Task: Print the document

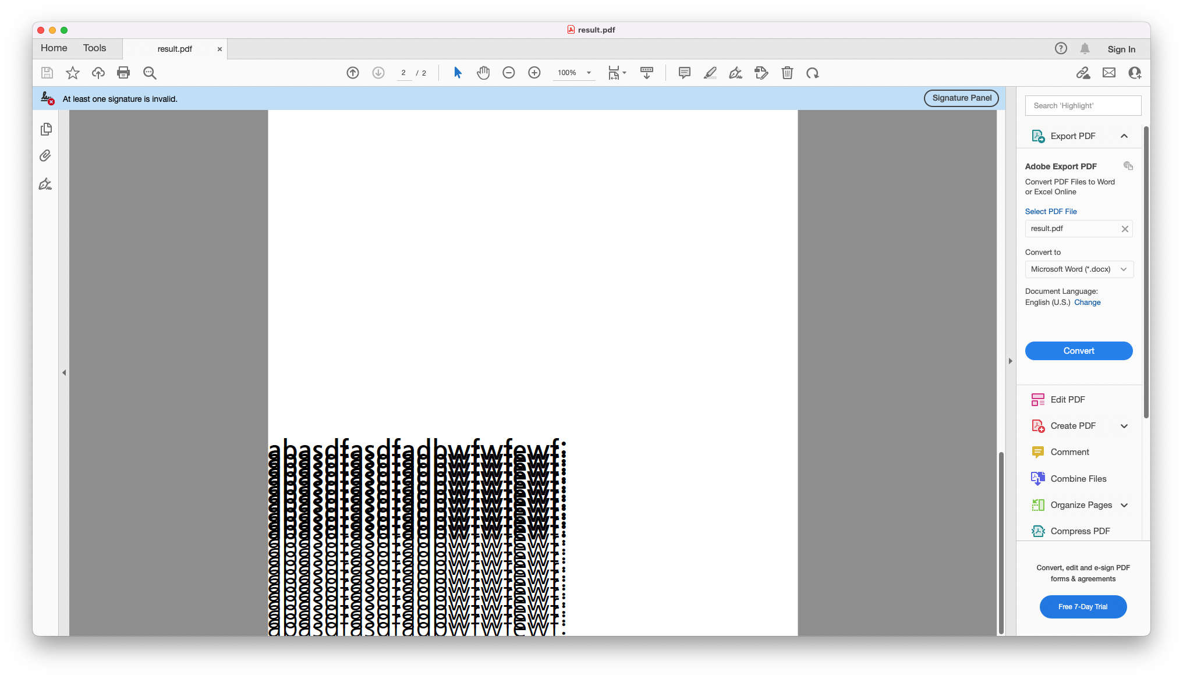Action: [123, 73]
